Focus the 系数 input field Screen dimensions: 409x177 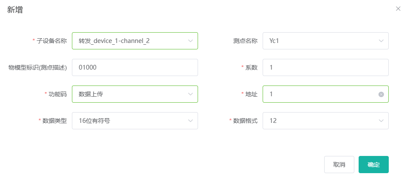click(x=325, y=67)
